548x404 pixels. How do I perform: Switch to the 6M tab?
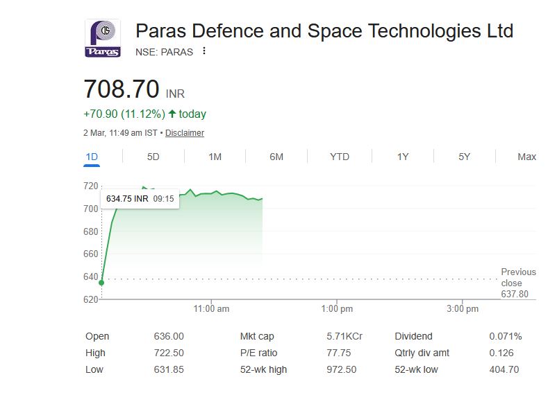(x=276, y=157)
